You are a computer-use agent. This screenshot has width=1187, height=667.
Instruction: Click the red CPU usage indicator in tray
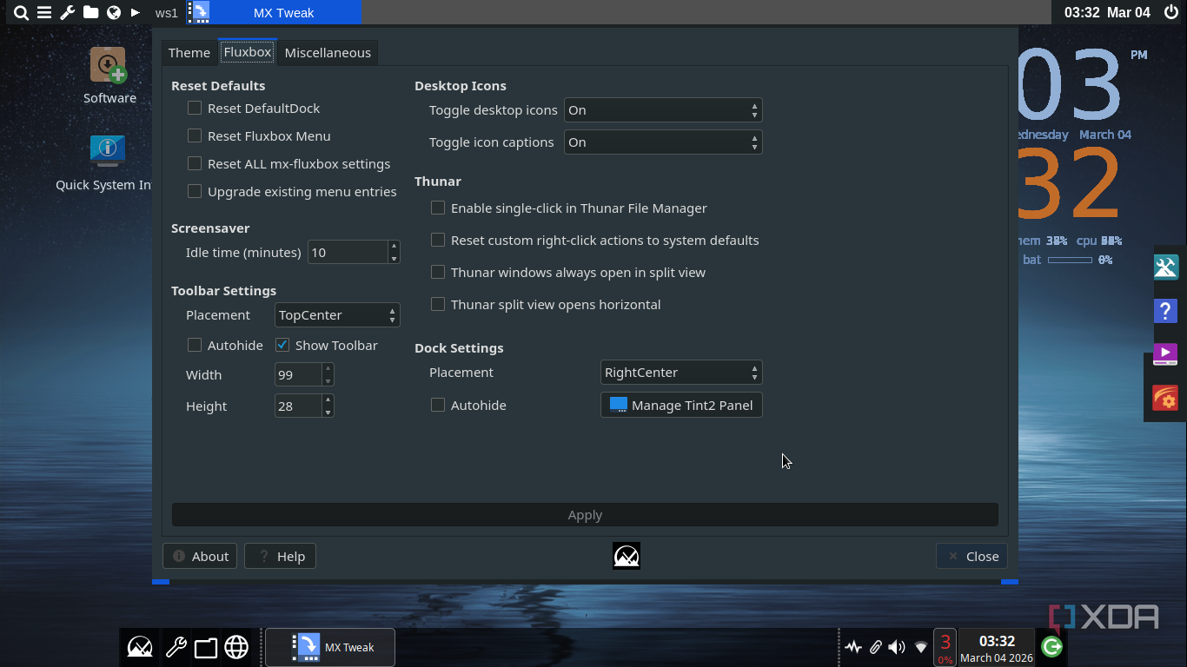945,648
